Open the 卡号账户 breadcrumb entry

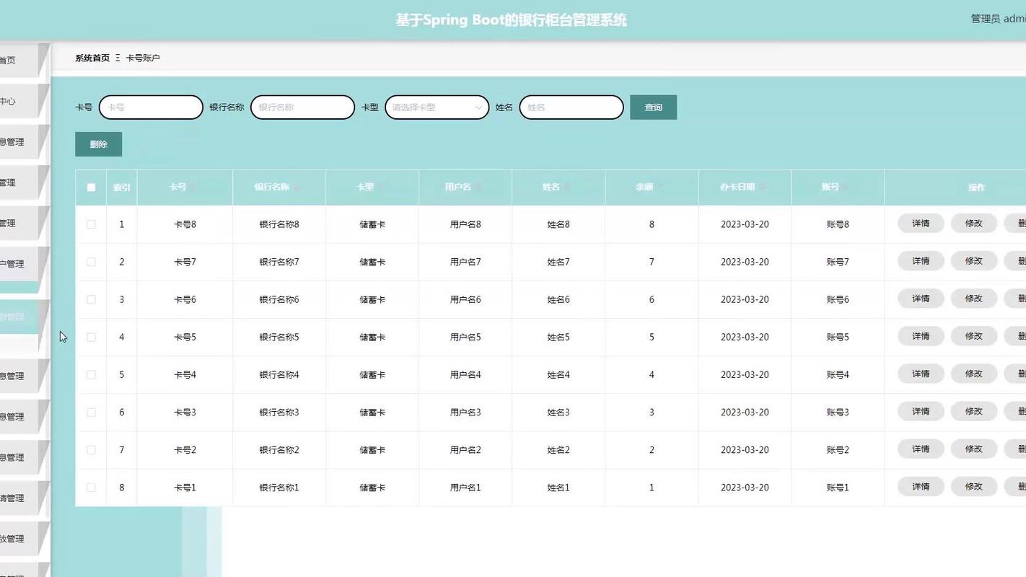coord(144,58)
